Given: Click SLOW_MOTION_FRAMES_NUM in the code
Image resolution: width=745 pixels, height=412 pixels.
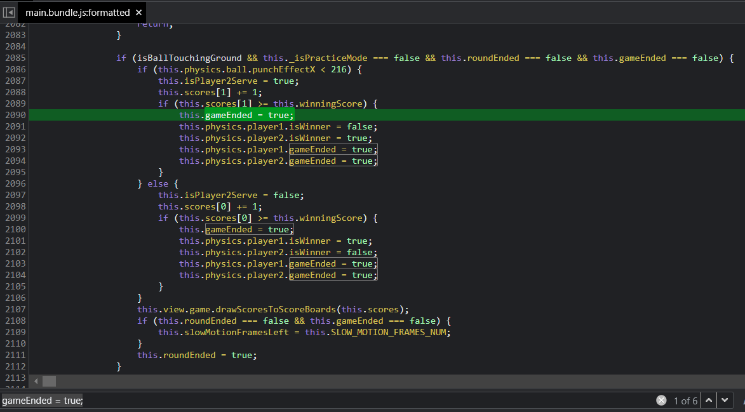Looking at the screenshot, I should pyautogui.click(x=389, y=332).
